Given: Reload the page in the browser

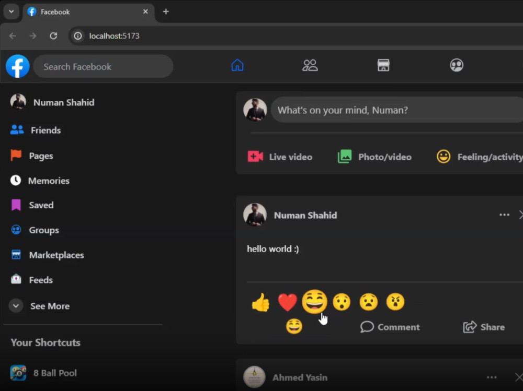Looking at the screenshot, I should (x=53, y=35).
